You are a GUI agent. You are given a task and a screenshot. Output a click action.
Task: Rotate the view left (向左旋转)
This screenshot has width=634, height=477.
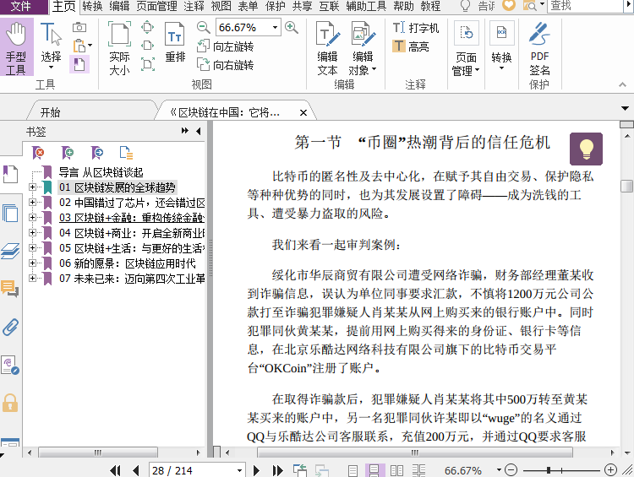tap(226, 46)
